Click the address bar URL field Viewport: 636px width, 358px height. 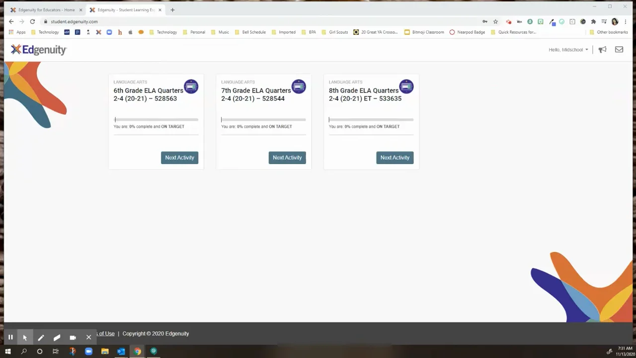[258, 21]
